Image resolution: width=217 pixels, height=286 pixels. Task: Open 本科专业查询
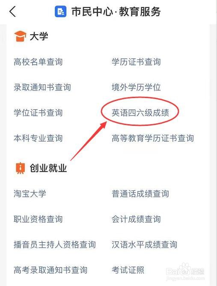[x=38, y=138]
